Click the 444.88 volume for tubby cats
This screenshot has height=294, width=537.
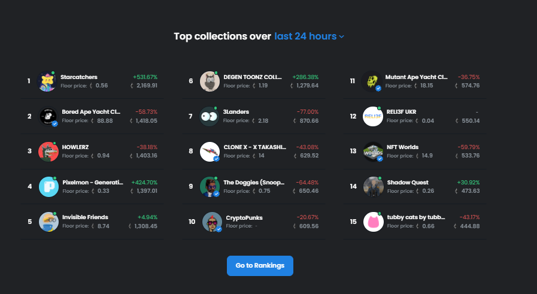(x=469, y=226)
